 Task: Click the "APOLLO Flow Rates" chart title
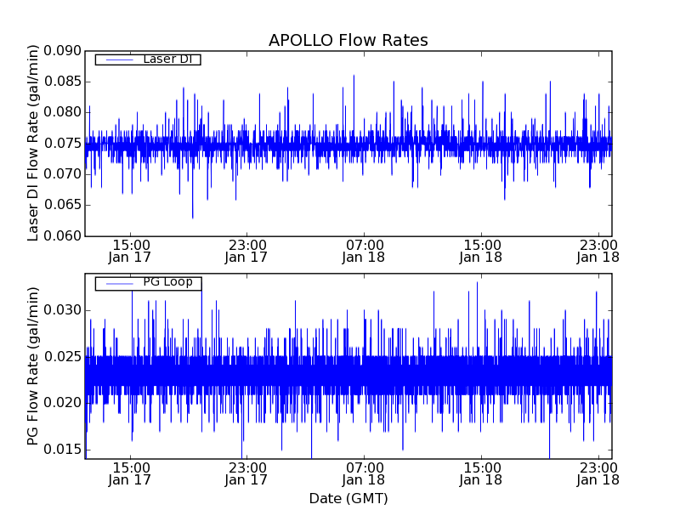348,41
